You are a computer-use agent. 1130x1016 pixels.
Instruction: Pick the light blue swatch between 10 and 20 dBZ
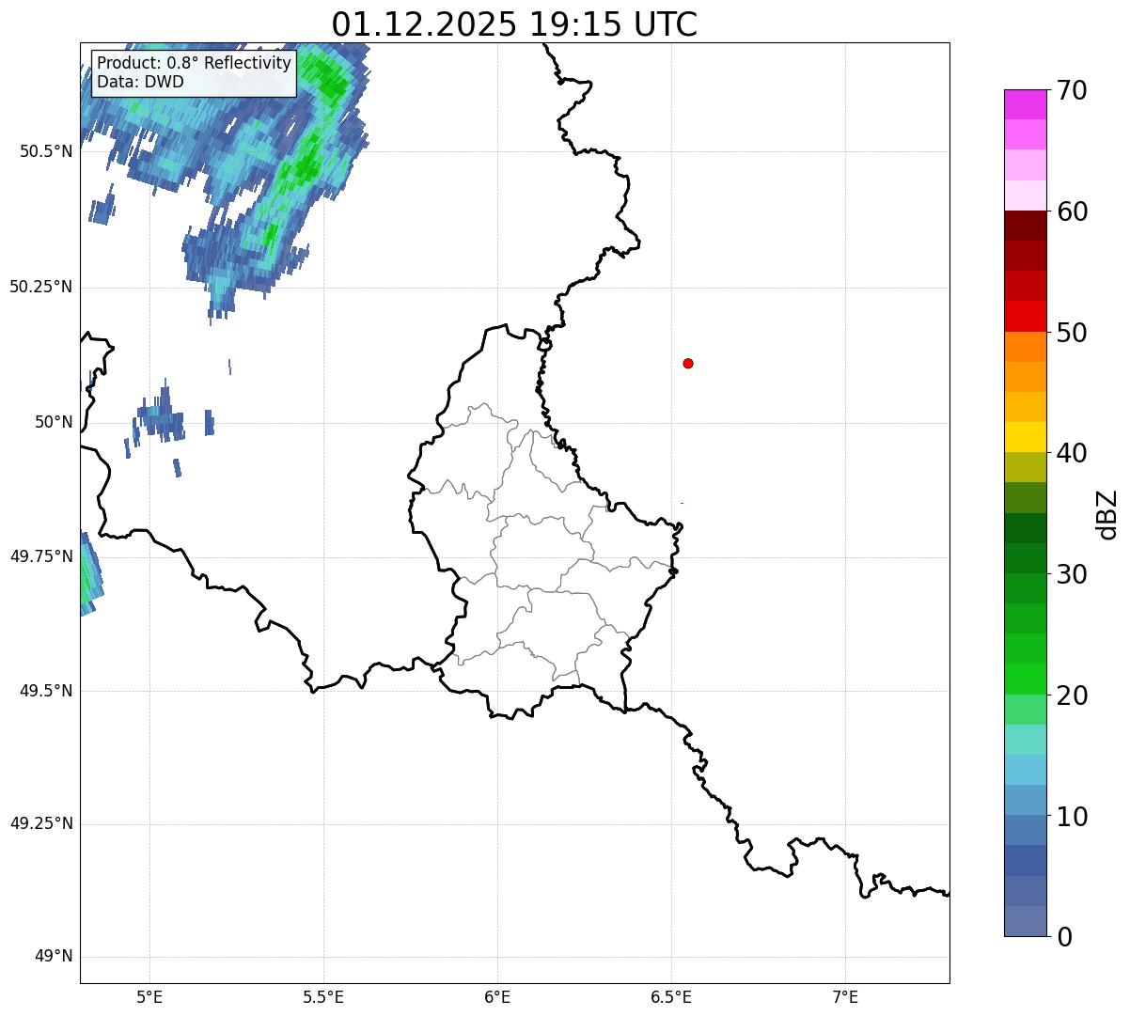click(1026, 770)
